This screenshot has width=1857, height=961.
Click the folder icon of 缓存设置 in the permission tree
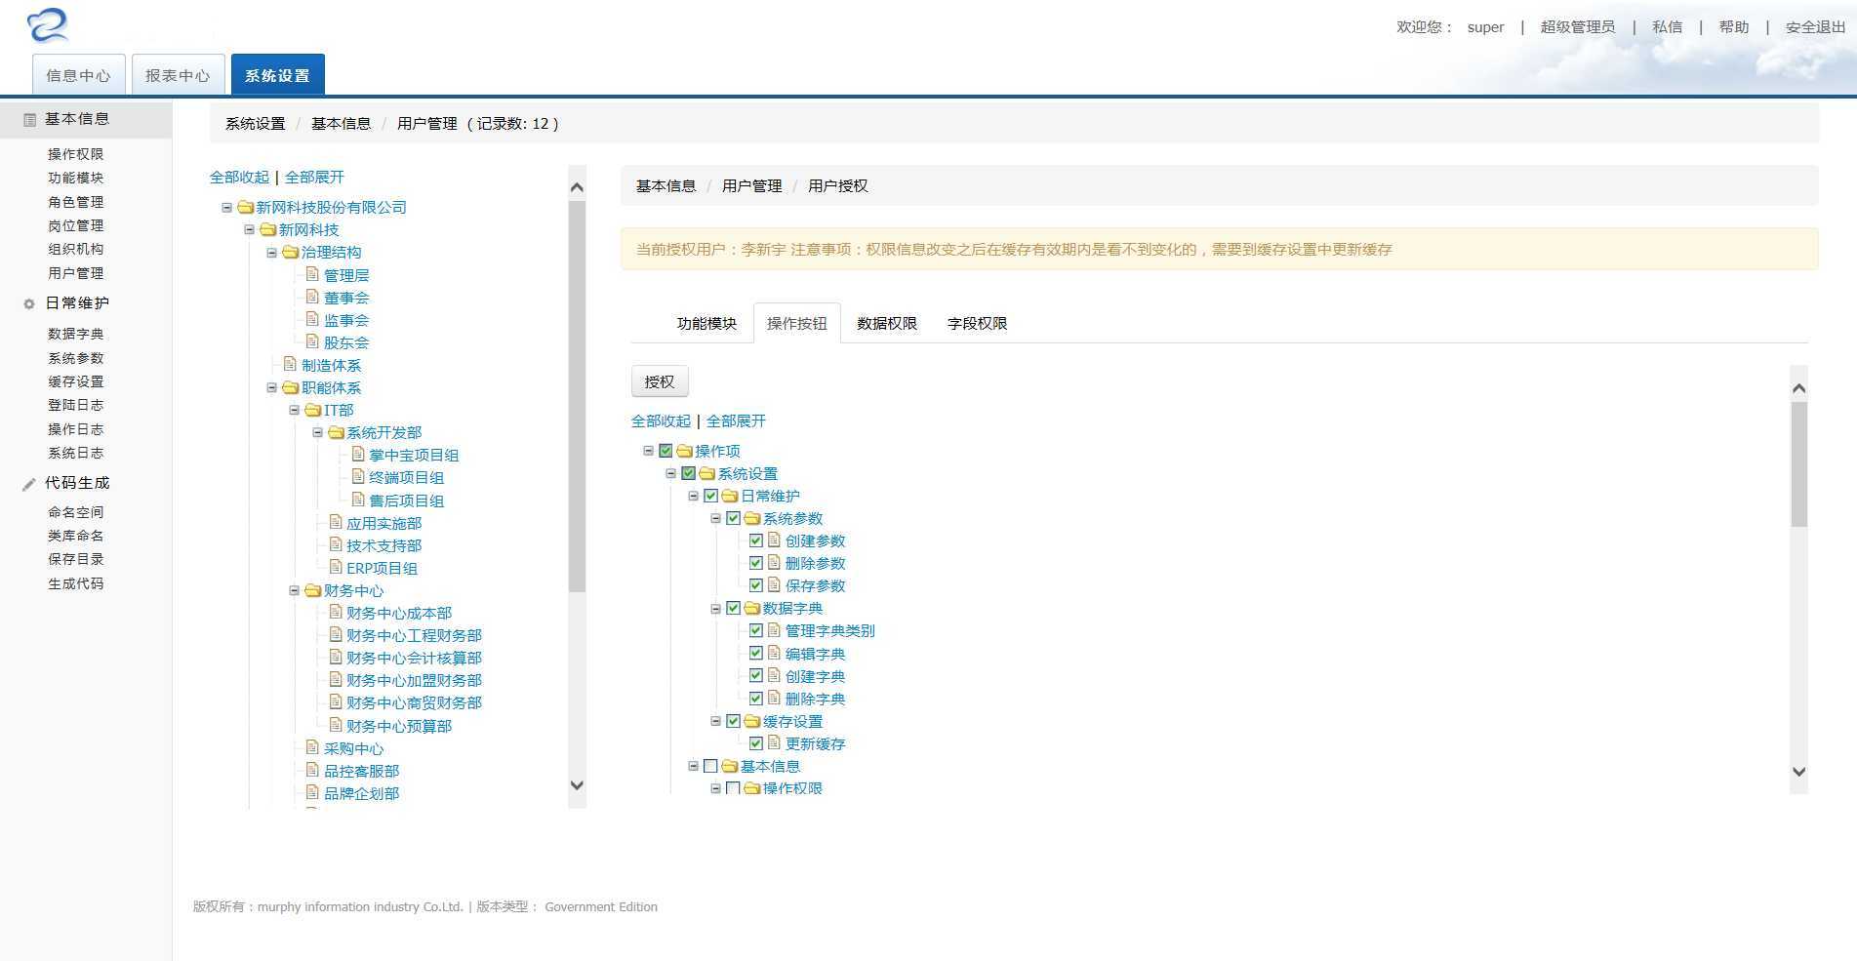point(752,721)
